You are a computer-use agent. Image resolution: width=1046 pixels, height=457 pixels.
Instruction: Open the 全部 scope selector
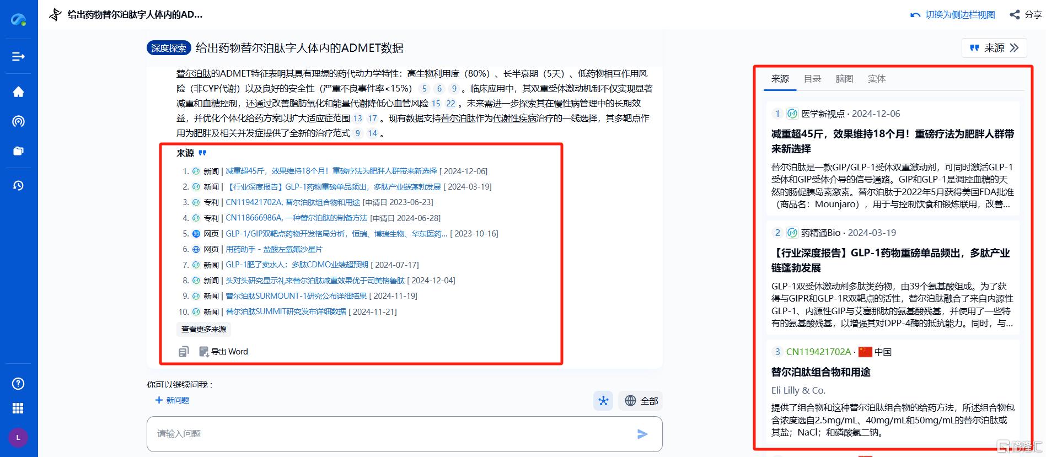(x=641, y=401)
